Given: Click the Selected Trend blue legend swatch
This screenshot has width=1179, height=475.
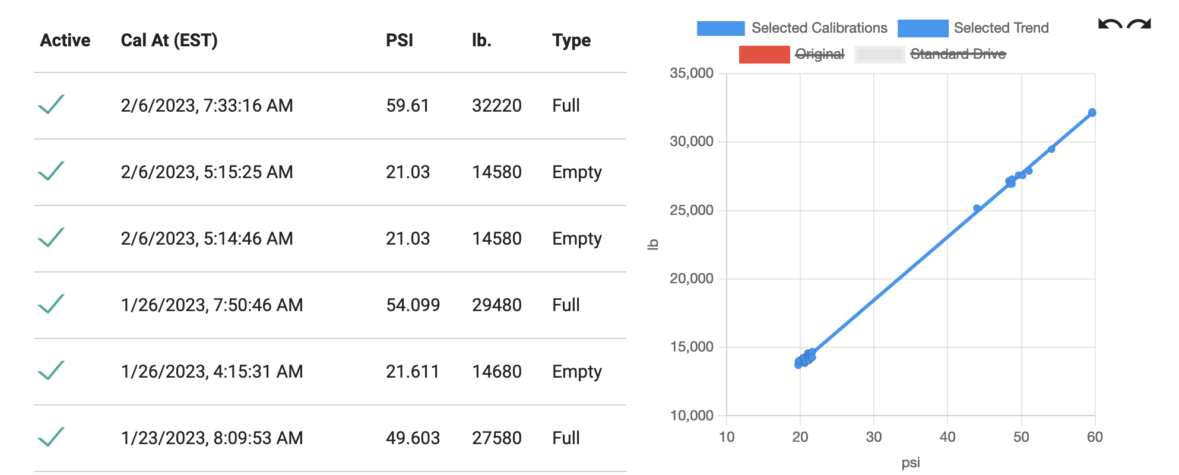Looking at the screenshot, I should (x=923, y=28).
